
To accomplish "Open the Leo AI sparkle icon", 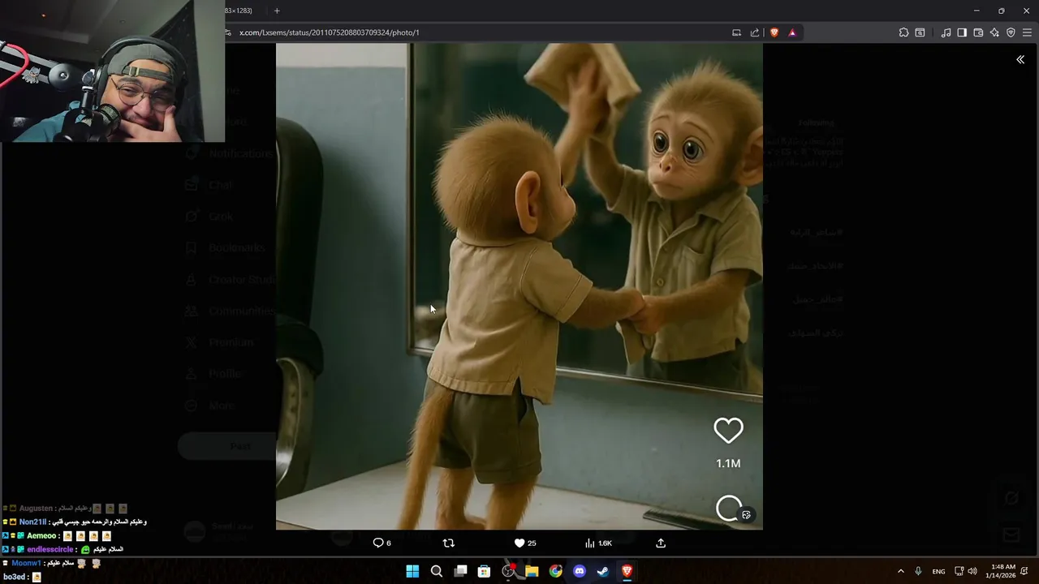I will coord(994,32).
